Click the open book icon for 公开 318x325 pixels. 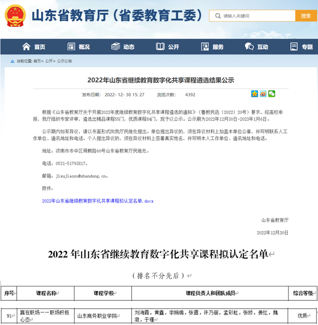click(x=160, y=47)
